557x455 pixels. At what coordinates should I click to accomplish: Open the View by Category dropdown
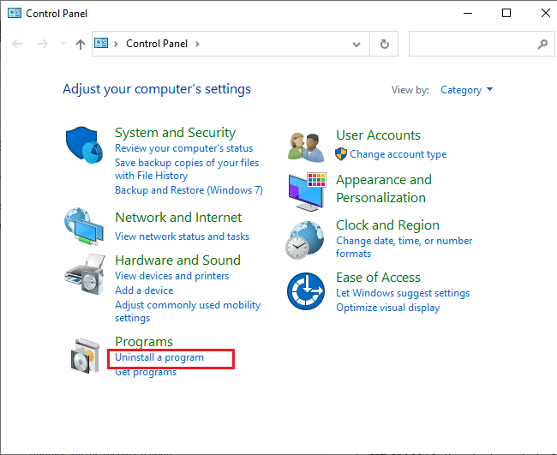pyautogui.click(x=466, y=90)
